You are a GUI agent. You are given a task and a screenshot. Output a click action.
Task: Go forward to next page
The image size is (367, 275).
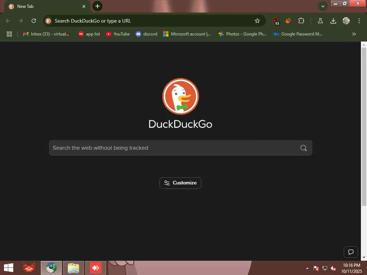point(21,21)
